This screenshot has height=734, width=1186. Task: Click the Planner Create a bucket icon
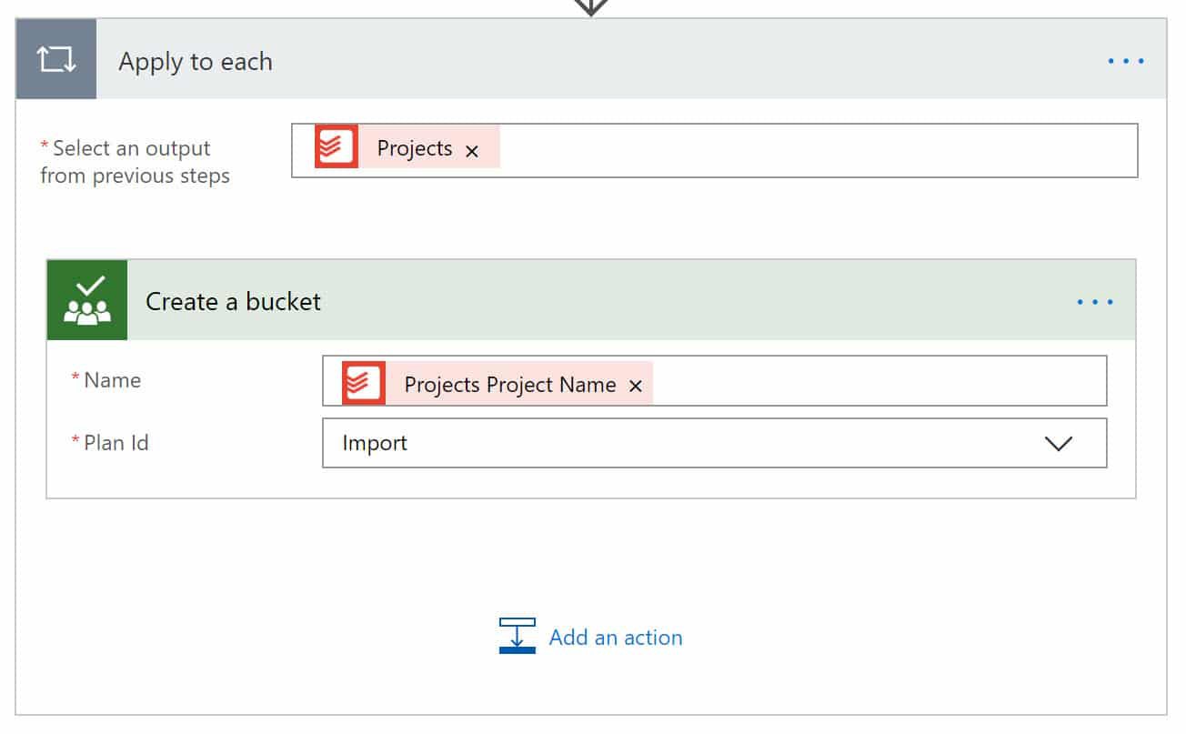point(87,300)
